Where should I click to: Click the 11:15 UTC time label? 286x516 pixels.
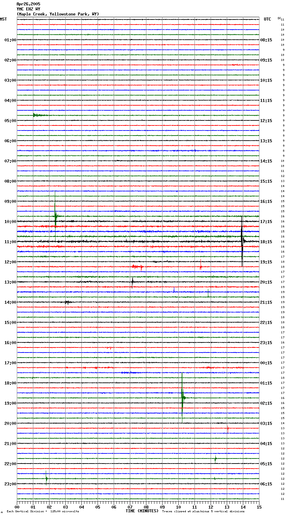[266, 101]
